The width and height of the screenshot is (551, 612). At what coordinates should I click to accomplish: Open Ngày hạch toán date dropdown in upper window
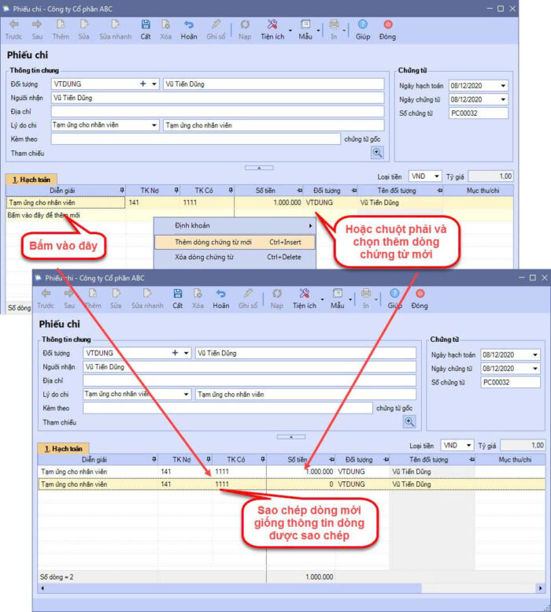point(503,86)
